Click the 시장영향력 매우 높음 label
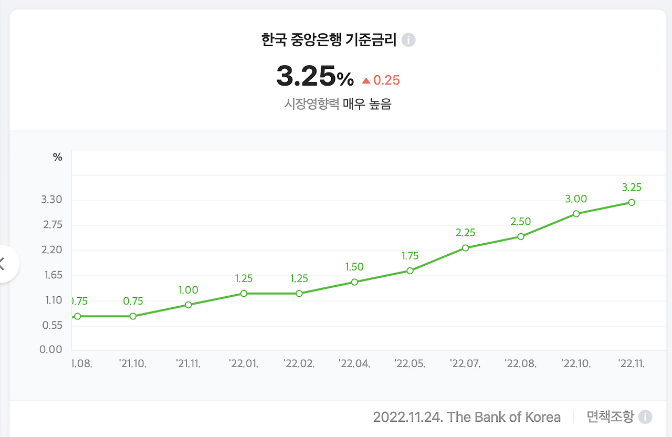The width and height of the screenshot is (672, 437). [337, 104]
